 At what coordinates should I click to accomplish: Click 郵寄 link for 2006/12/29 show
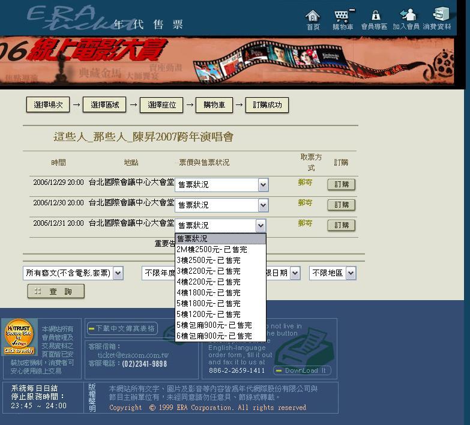pyautogui.click(x=305, y=182)
